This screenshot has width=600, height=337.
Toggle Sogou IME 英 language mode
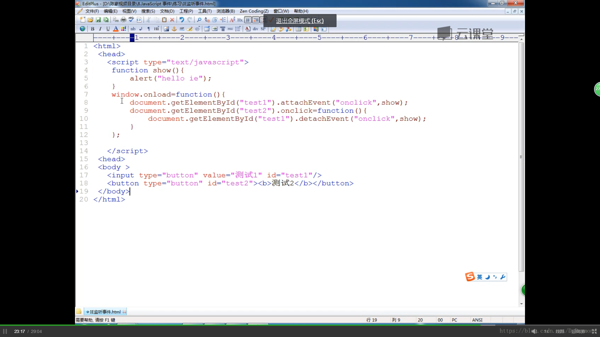click(480, 277)
